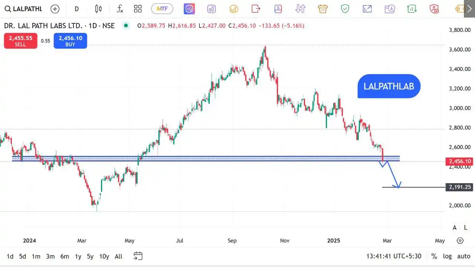Select the 5y time range
The width and height of the screenshot is (475, 267).
90,256
